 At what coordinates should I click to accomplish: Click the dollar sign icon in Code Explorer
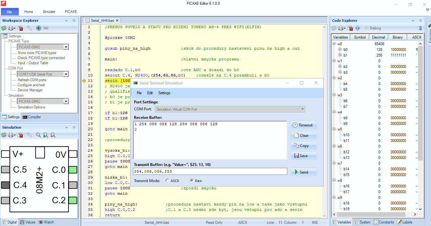click(x=421, y=28)
